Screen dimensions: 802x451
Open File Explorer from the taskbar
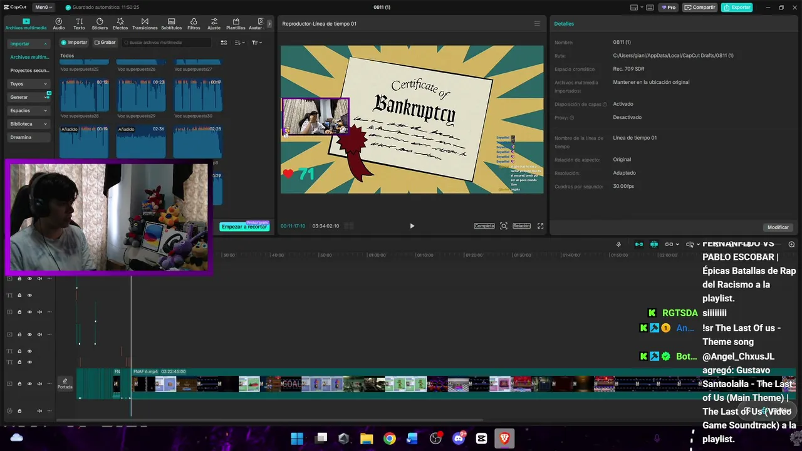[x=367, y=438]
